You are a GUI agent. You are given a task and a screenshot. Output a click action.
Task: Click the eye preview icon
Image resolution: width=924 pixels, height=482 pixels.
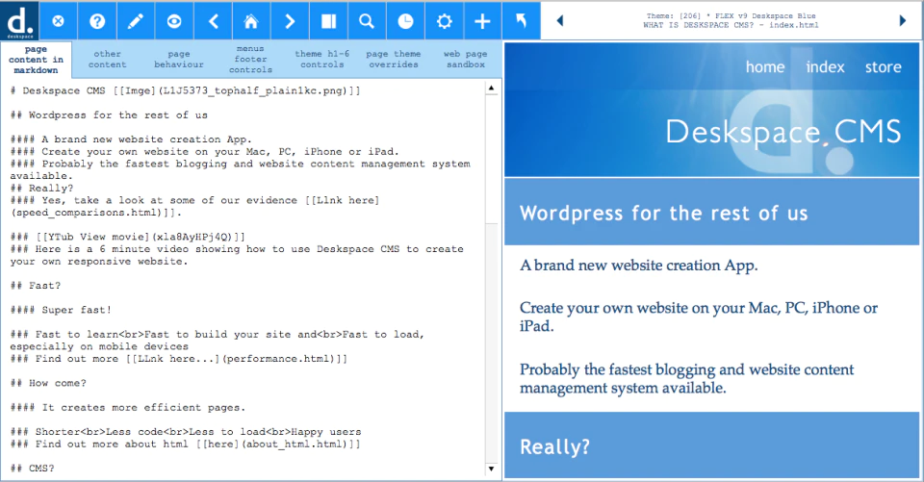[x=174, y=21]
